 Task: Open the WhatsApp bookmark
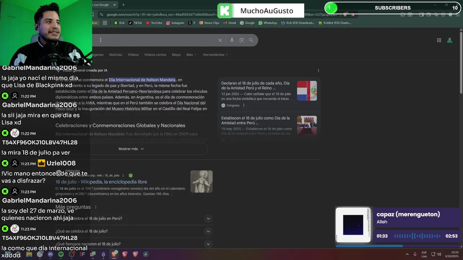click(x=268, y=23)
